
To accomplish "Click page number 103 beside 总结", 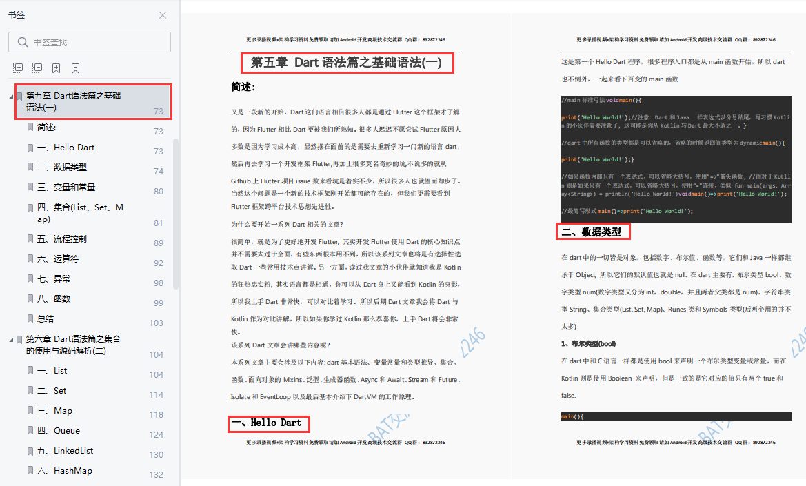I will (x=157, y=323).
